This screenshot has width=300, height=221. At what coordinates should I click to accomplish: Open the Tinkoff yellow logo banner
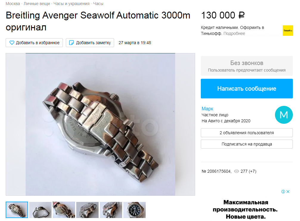click(288, 31)
